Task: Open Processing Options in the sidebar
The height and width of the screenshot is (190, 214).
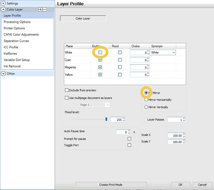Action: pyautogui.click(x=17, y=22)
